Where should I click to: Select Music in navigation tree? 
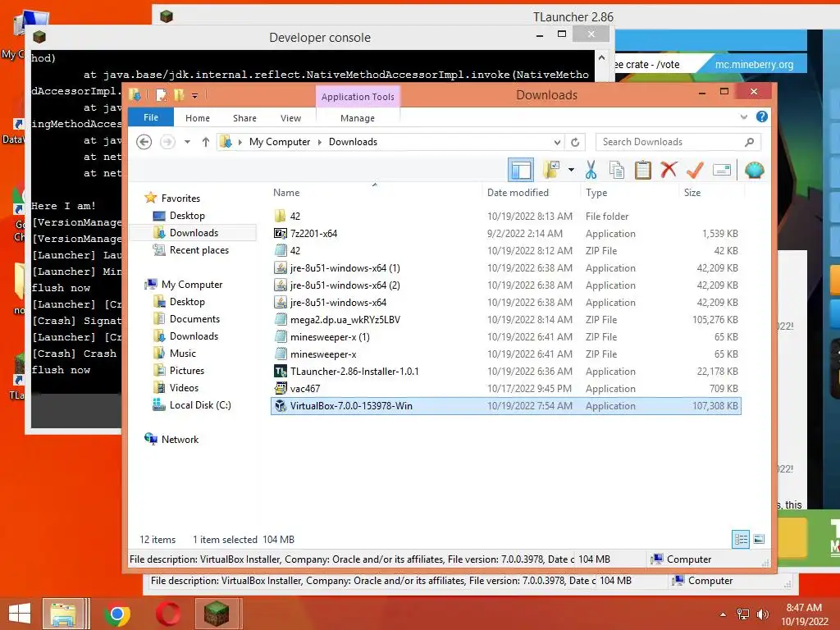coord(182,353)
